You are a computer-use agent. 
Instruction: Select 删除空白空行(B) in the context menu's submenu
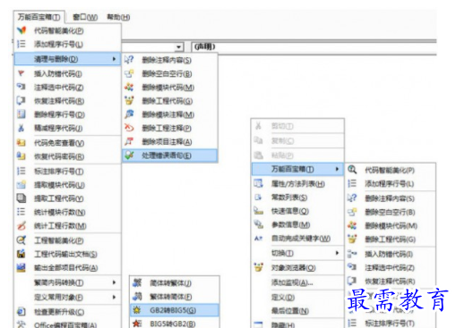coord(390,212)
